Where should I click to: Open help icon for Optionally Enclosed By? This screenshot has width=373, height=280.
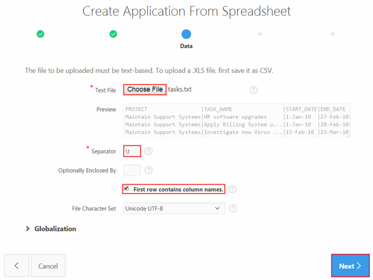point(149,170)
